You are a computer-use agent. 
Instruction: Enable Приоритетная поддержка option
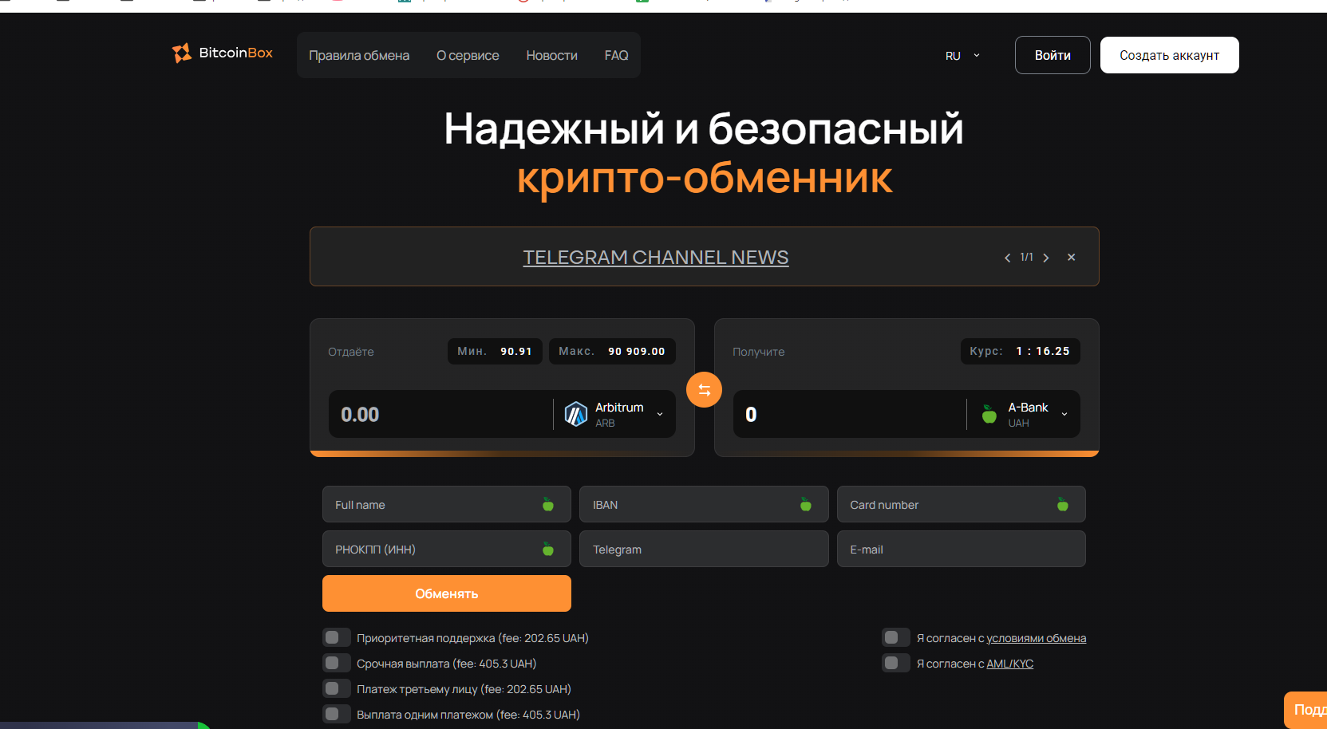tap(336, 637)
